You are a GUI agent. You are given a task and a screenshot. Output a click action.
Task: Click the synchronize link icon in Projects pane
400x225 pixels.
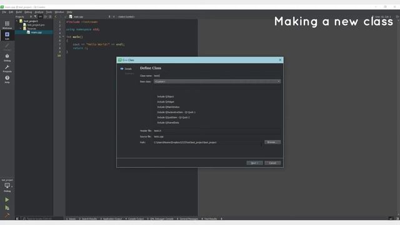tap(40, 17)
